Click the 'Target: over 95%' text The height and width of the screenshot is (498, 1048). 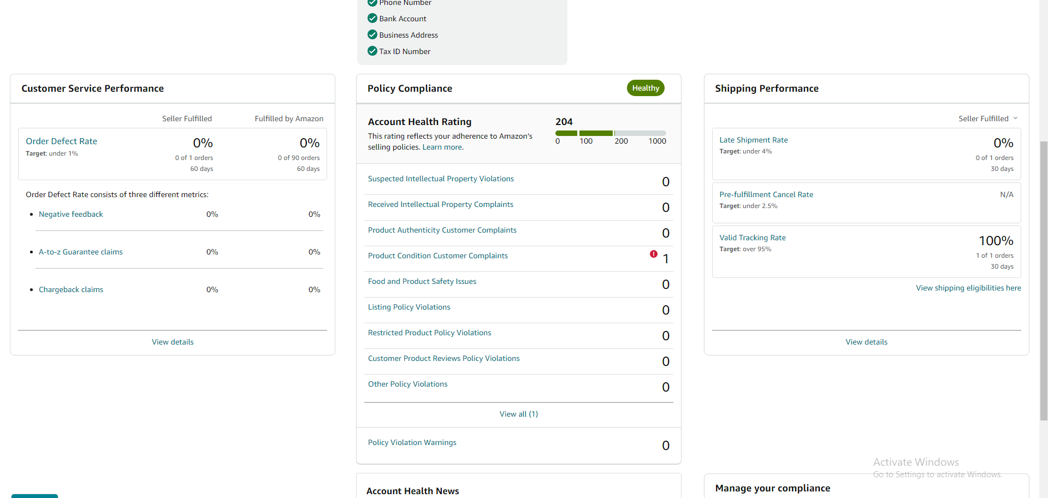coord(745,249)
